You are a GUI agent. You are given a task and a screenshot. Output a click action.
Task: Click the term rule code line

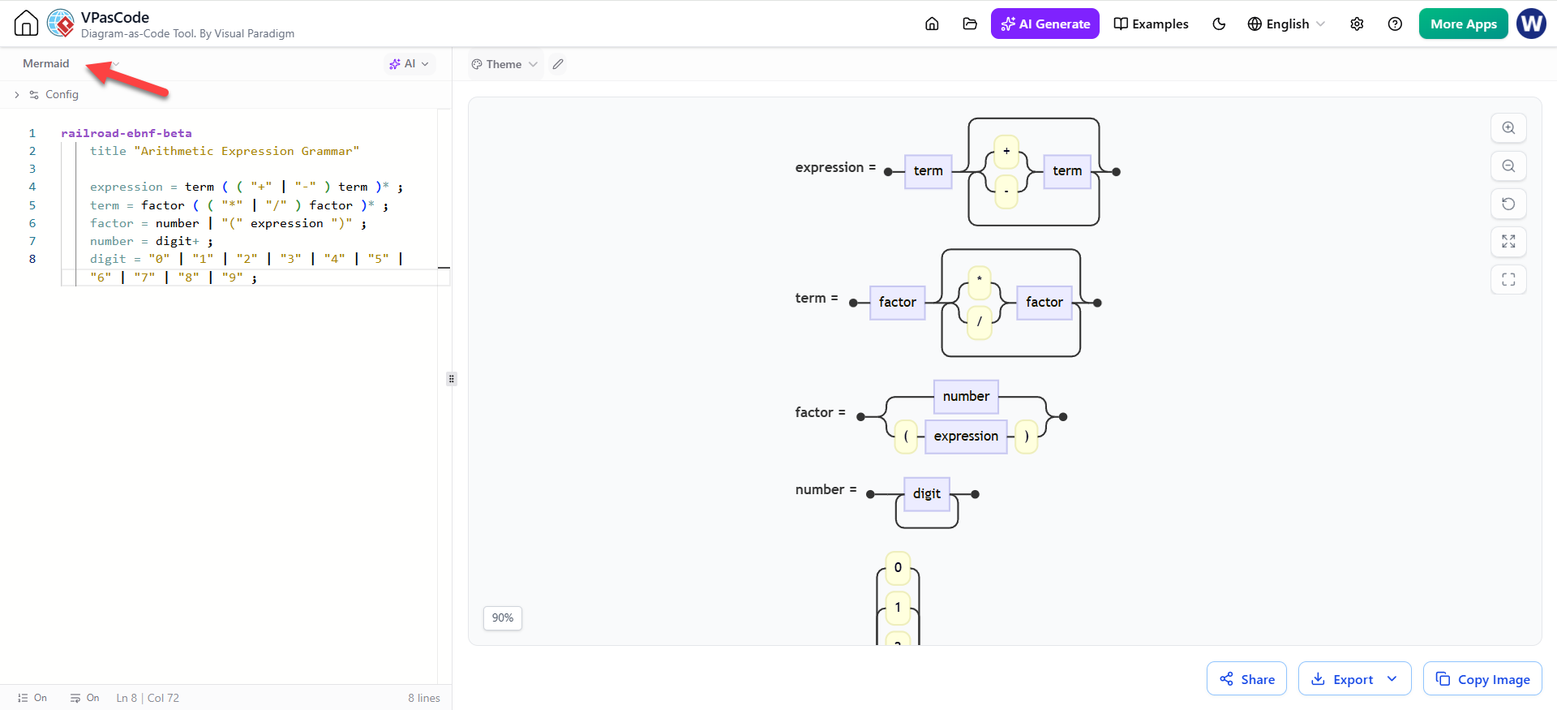(x=239, y=205)
